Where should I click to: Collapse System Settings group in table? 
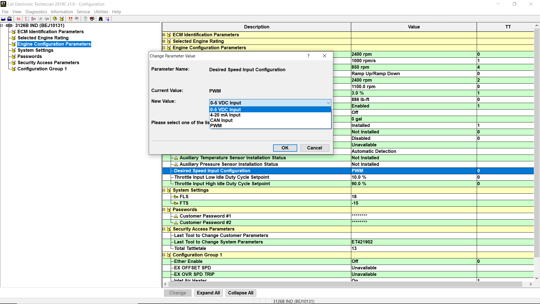point(164,190)
